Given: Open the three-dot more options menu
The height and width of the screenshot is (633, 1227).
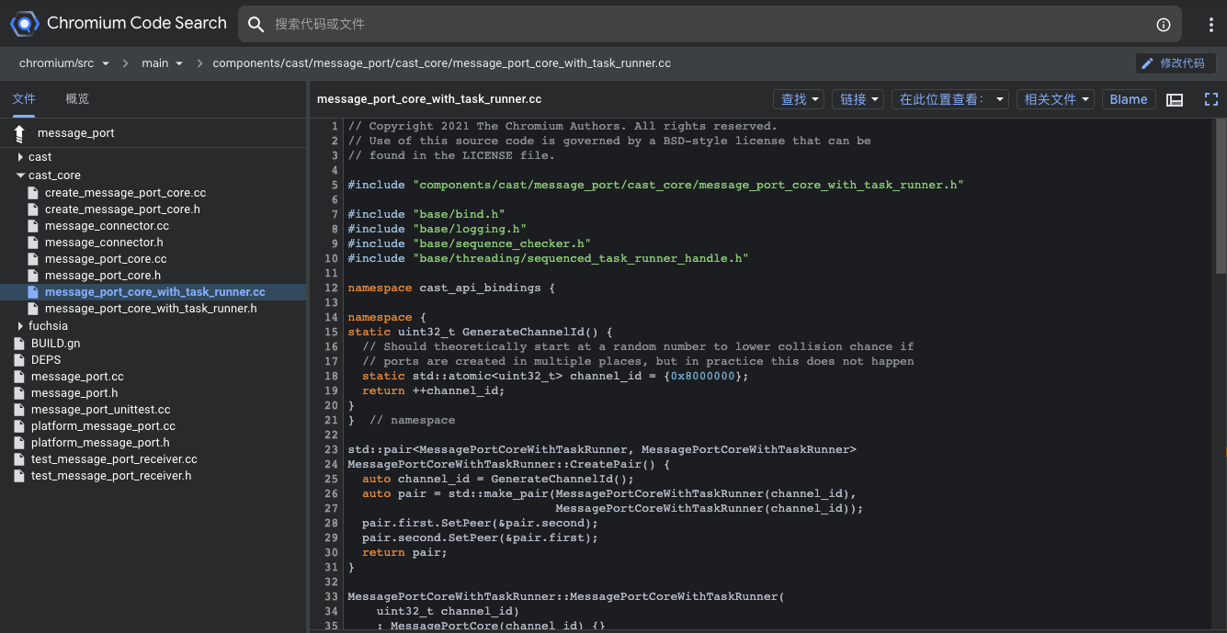Looking at the screenshot, I should (1211, 25).
